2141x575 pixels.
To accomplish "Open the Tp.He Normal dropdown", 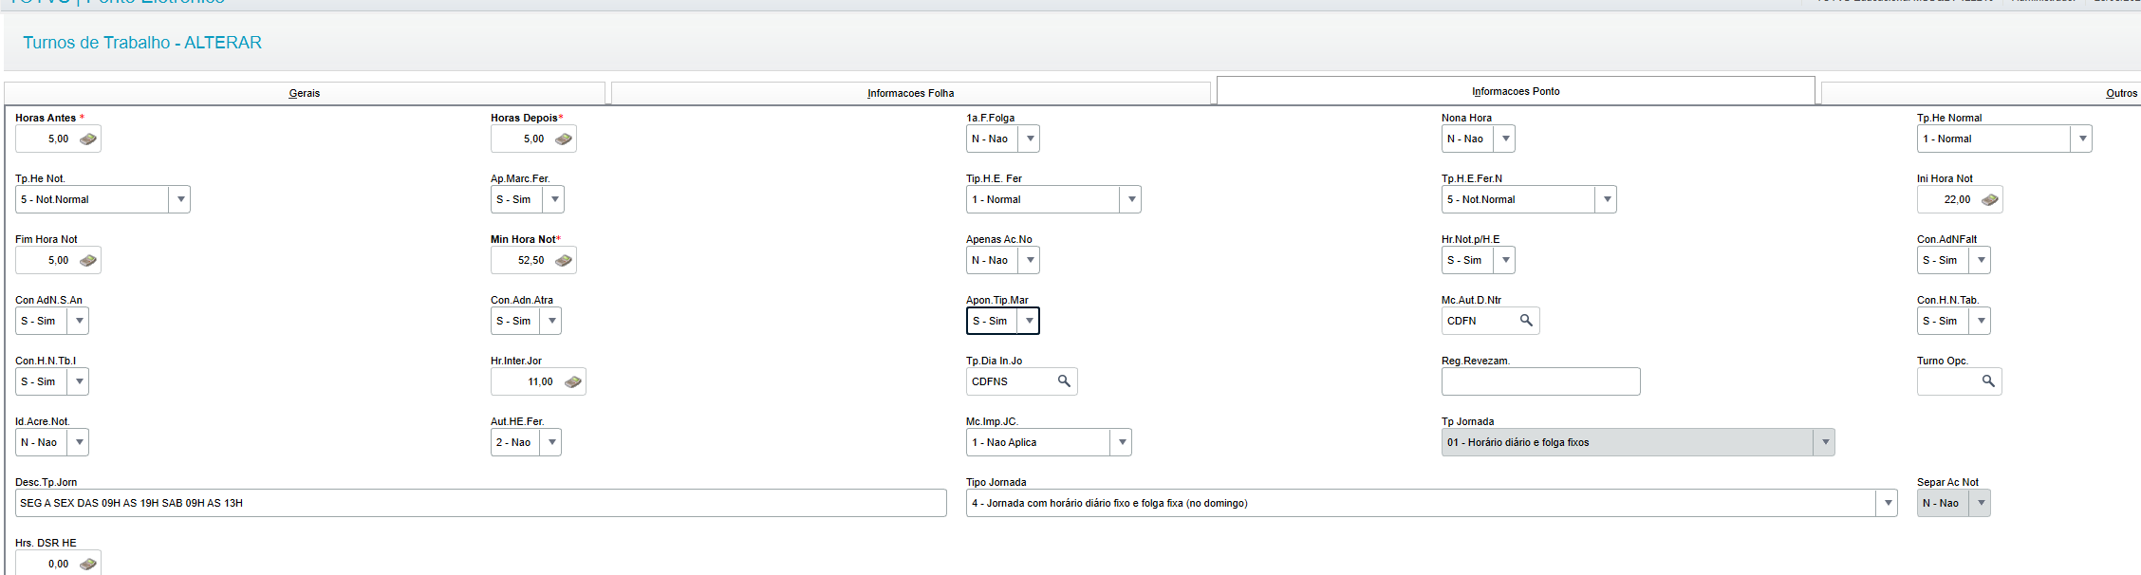I will [x=2082, y=139].
